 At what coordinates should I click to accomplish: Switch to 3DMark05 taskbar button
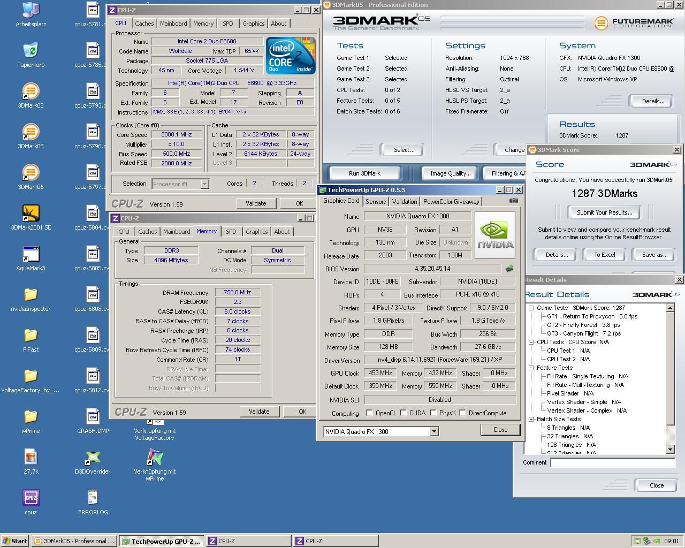(74, 541)
